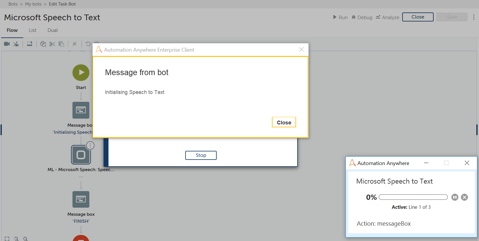Paste action using toolbar paste icon
The width and height of the screenshot is (479, 241).
61,44
